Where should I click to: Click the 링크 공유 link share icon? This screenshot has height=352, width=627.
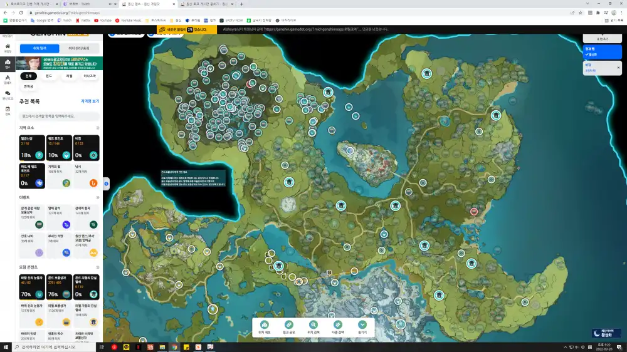point(289,326)
